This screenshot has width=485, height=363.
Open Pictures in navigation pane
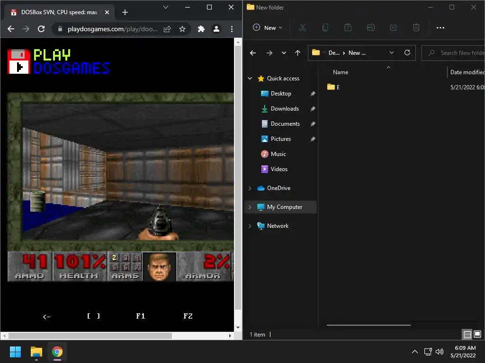(280, 139)
